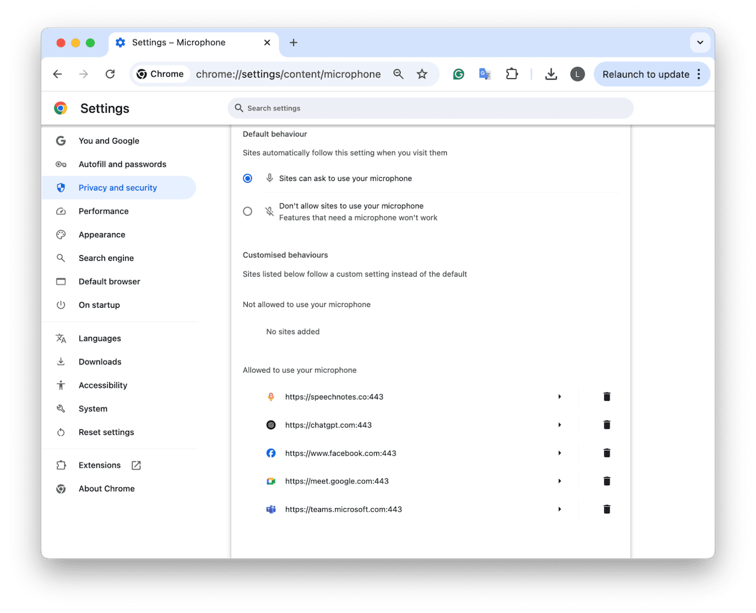Open the Extensions puzzle piece icon
The width and height of the screenshot is (756, 613).
[x=512, y=74]
